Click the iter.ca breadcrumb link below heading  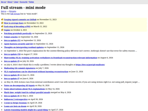(4, 11)
